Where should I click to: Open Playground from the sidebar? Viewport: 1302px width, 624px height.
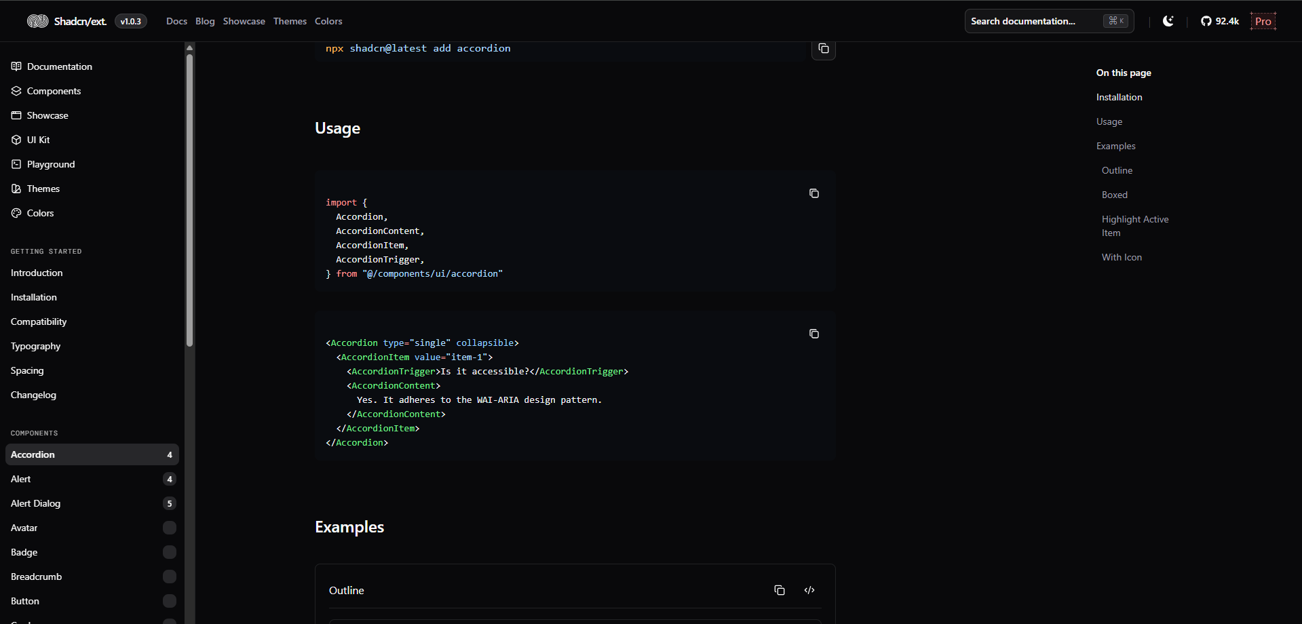point(51,164)
